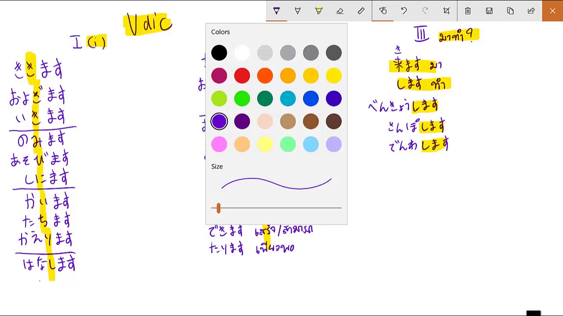Toggle touch writing mode
The width and height of the screenshot is (563, 316).
click(383, 11)
